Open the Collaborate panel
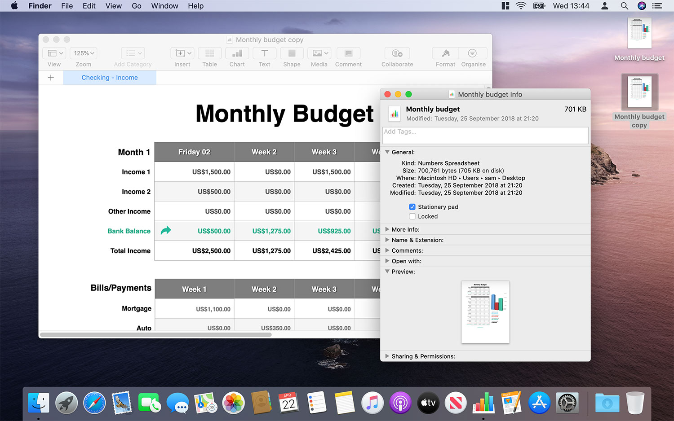Screen dimensions: 674x421 pyautogui.click(x=397, y=53)
